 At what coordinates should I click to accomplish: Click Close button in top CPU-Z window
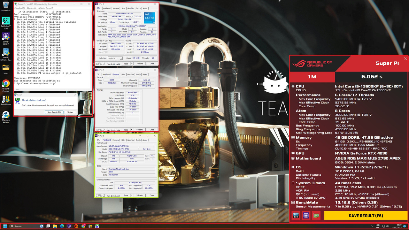[152, 64]
